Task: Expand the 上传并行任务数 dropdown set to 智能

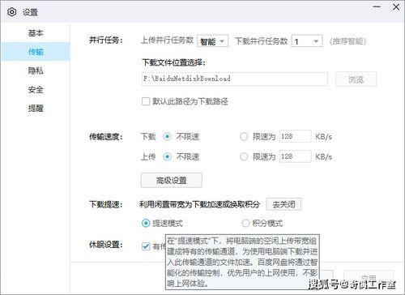Action: tap(213, 41)
